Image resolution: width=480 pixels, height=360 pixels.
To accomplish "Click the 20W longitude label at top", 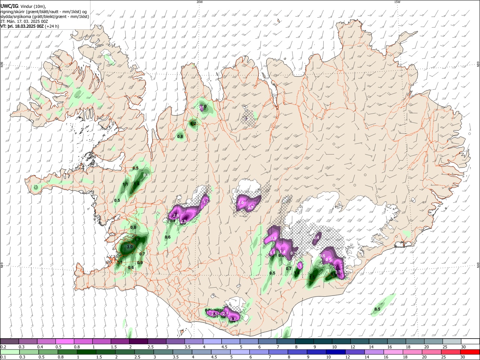I will click(x=199, y=2).
